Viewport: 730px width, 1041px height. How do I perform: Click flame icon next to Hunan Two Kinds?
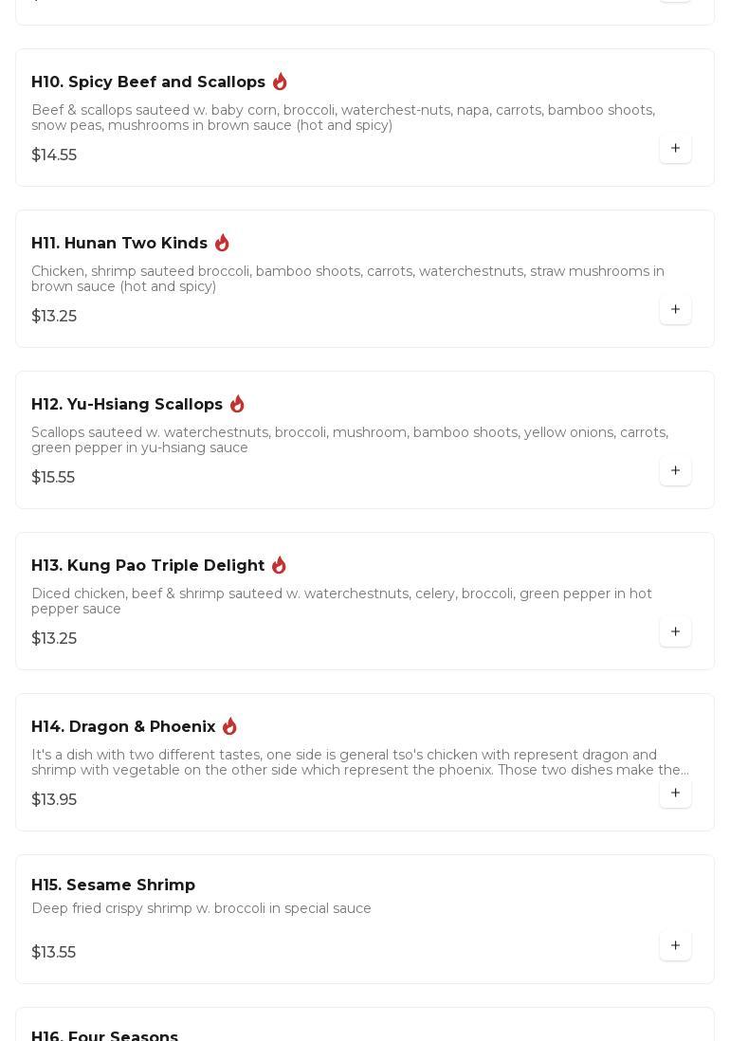tap(222, 243)
